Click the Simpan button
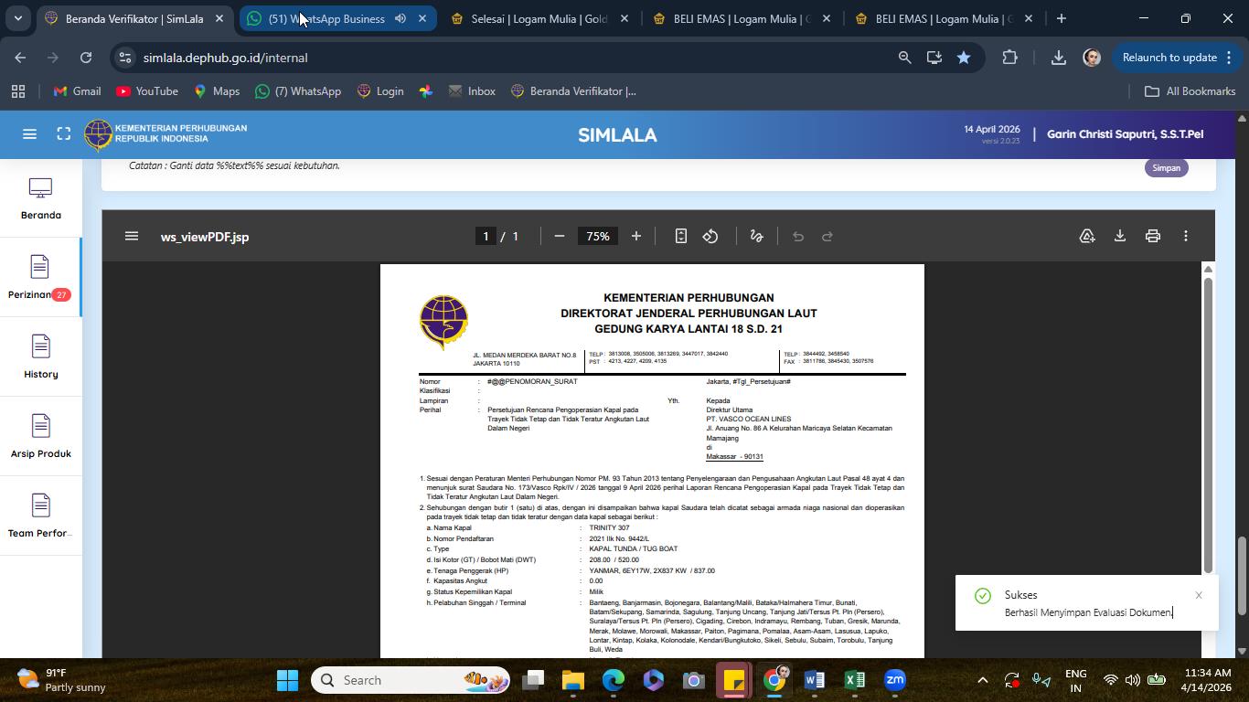Viewport: 1249px width, 702px height. point(1166,168)
